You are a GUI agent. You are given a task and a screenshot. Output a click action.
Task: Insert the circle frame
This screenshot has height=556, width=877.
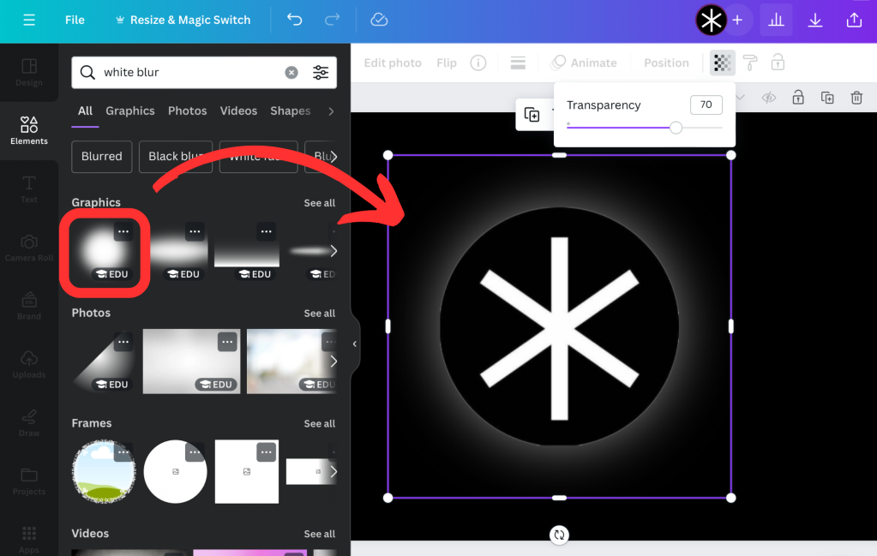[x=175, y=472]
